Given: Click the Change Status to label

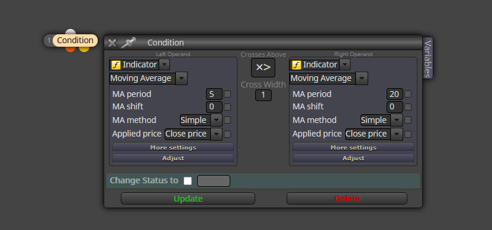Looking at the screenshot, I should tap(144, 180).
